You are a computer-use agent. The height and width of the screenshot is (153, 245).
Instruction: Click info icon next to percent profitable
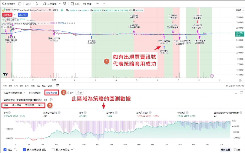click(x=85, y=113)
